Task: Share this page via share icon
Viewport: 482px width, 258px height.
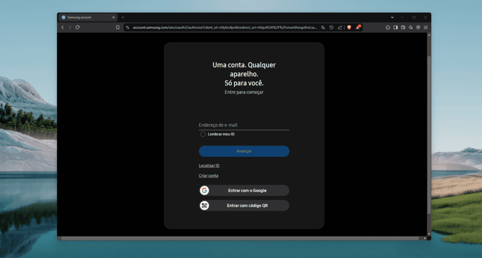Action: point(340,27)
